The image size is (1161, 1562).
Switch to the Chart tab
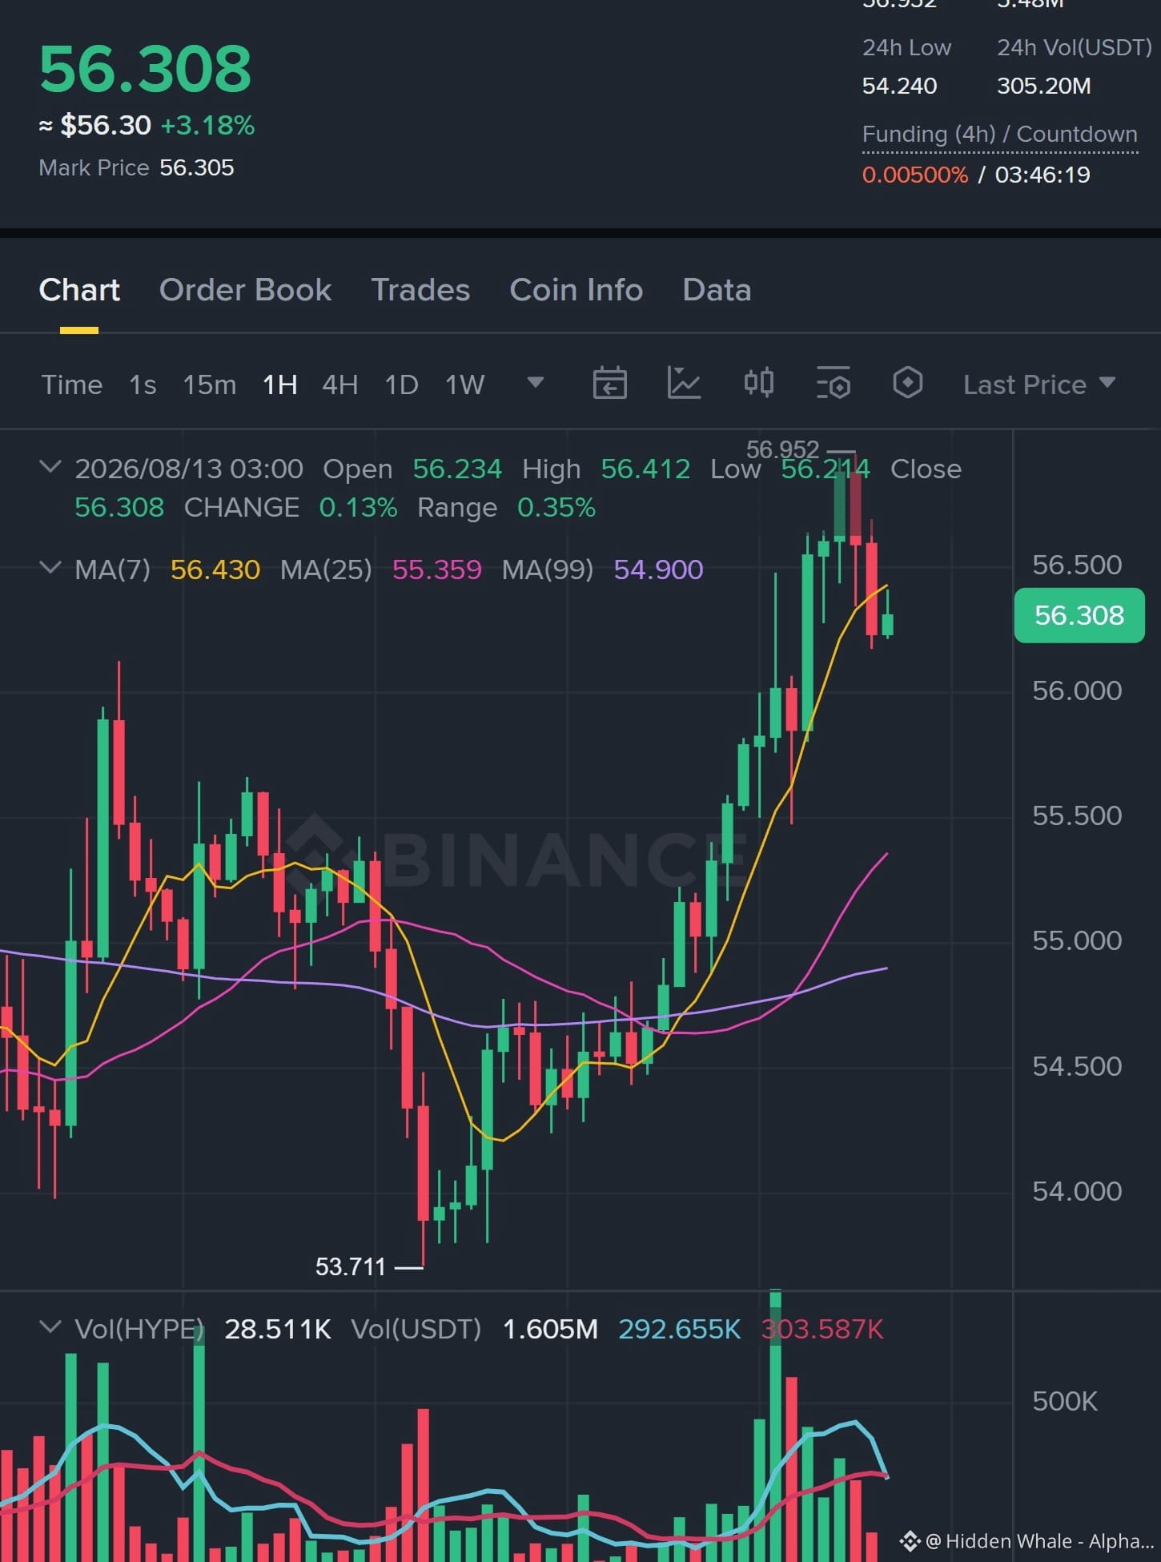(x=79, y=290)
